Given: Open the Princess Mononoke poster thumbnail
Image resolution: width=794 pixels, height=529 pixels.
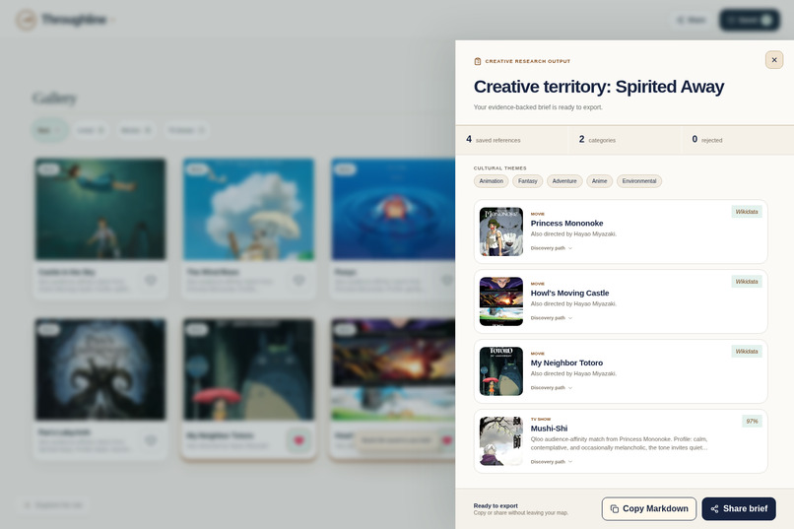Looking at the screenshot, I should tap(501, 231).
